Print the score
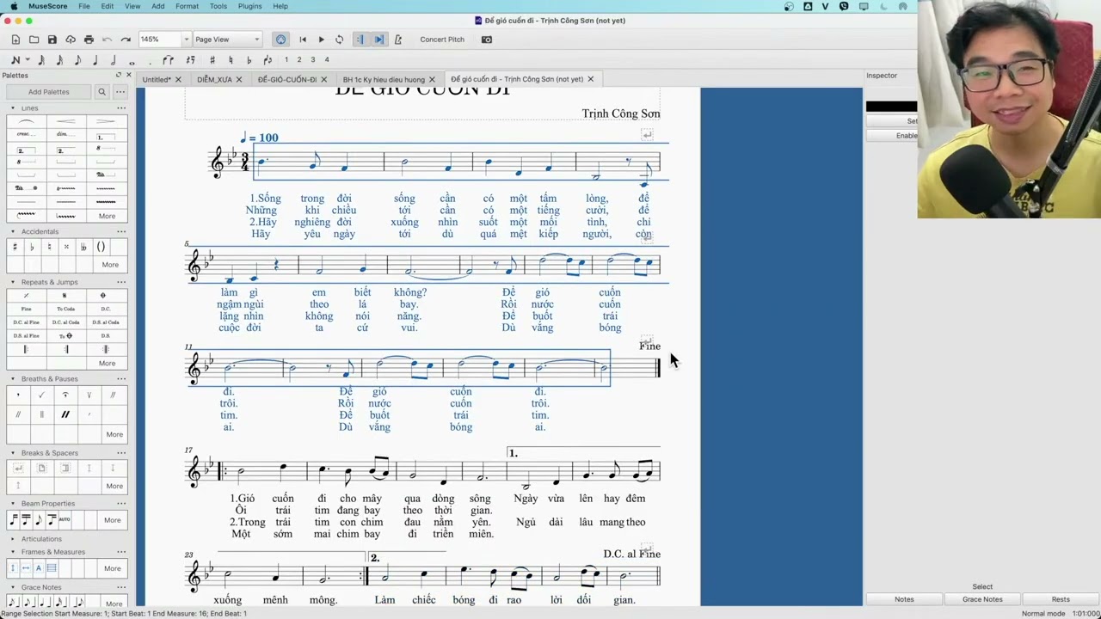 click(x=89, y=40)
